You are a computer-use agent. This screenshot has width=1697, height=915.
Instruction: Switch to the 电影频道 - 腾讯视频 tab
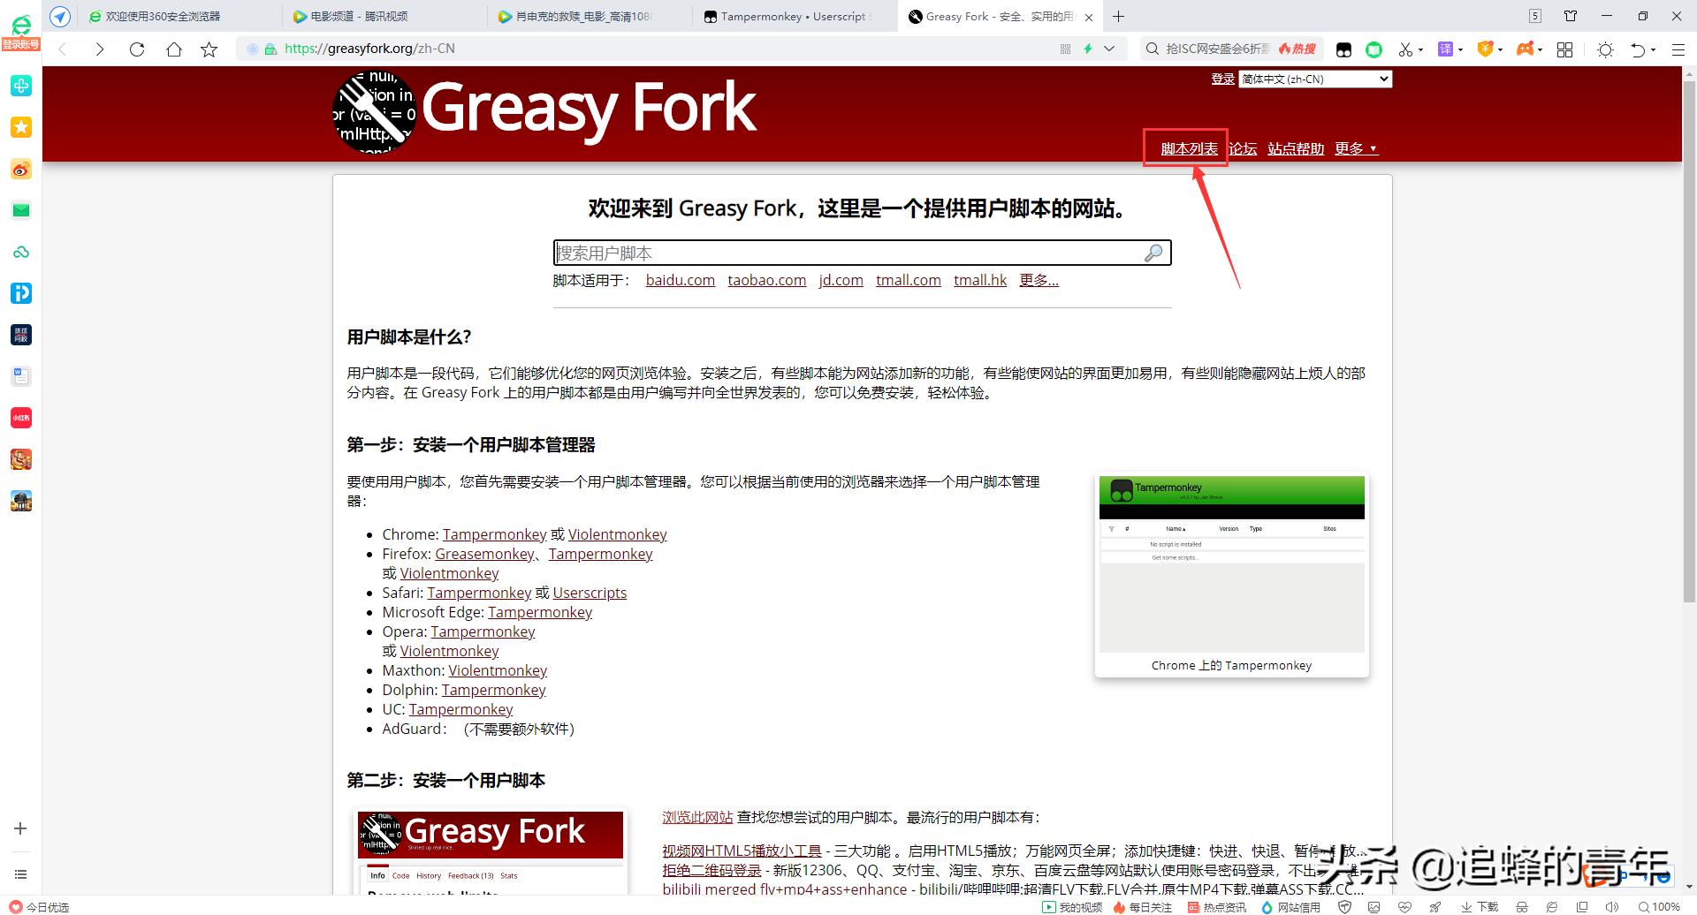point(385,16)
